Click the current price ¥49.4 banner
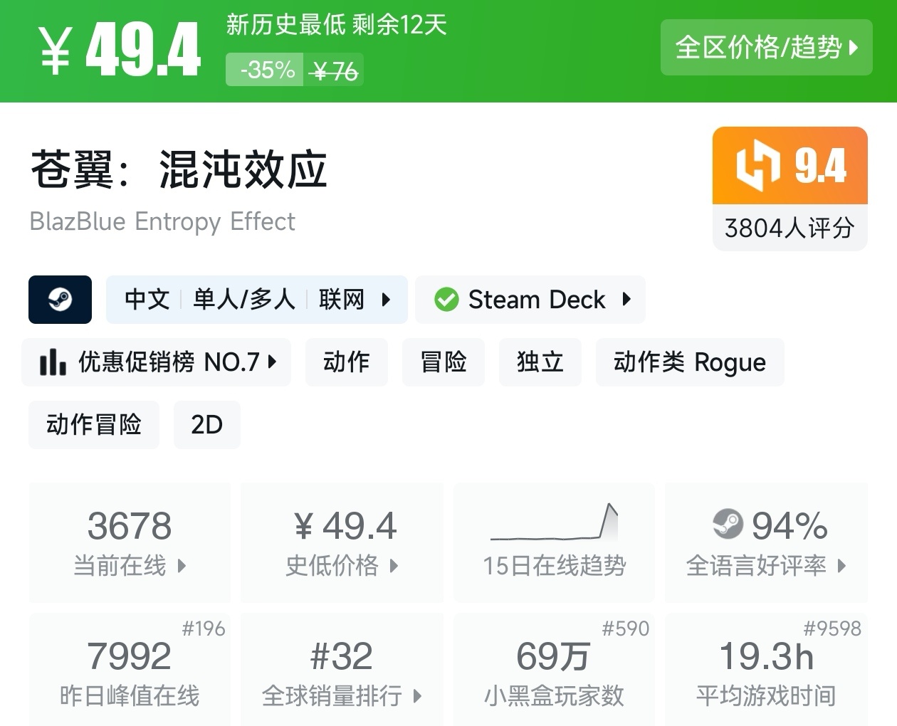 [x=120, y=50]
